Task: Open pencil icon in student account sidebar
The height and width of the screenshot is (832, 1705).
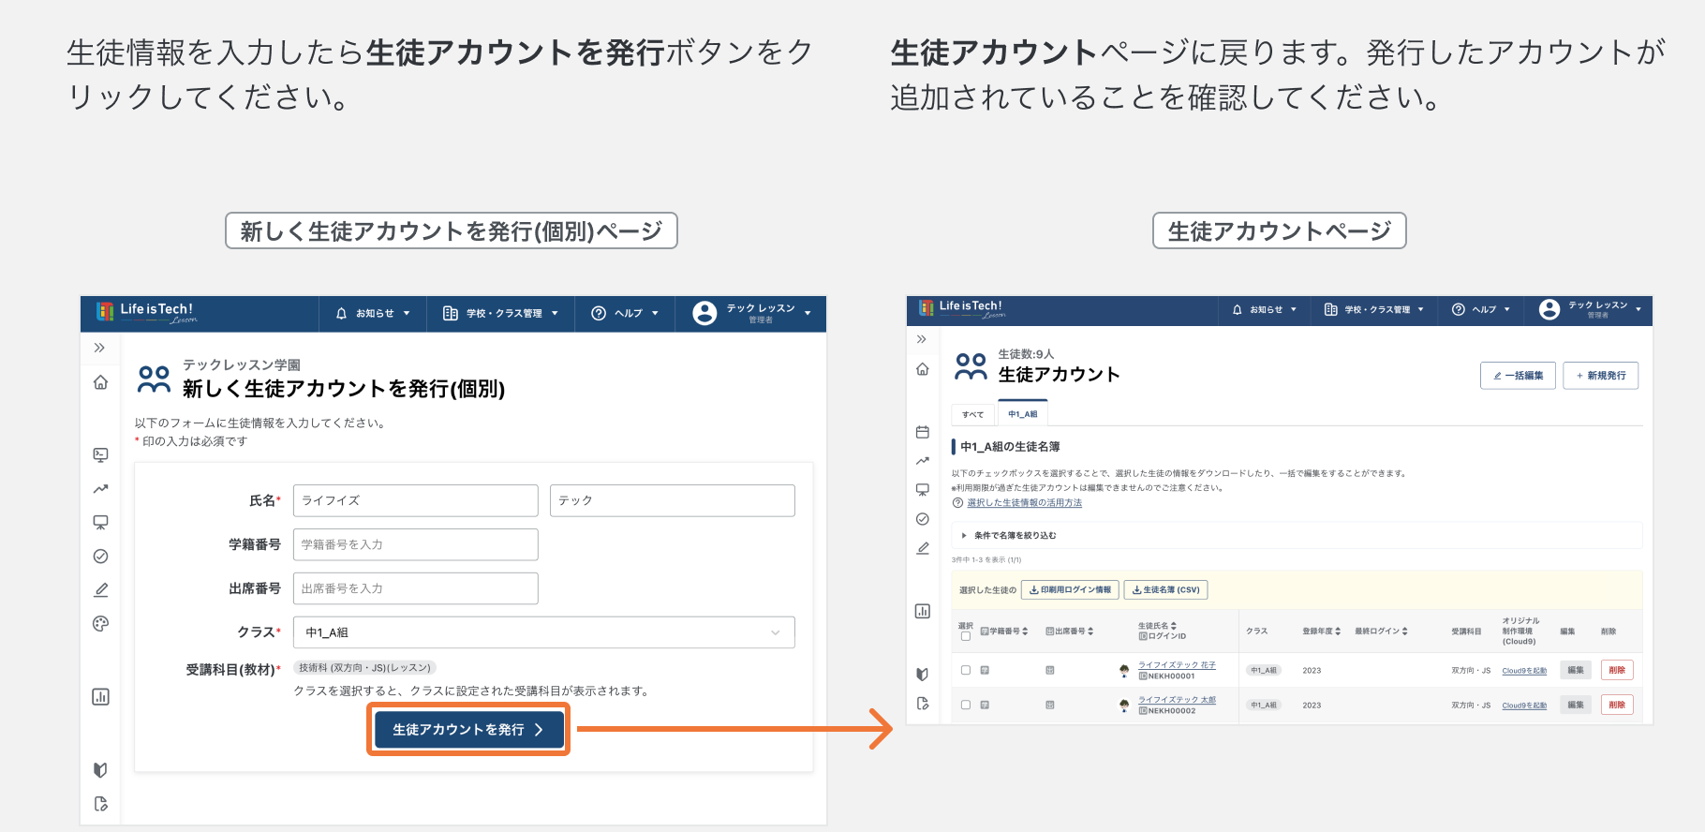Action: pos(922,548)
